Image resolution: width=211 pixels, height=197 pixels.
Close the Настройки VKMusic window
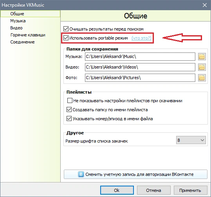pyautogui.click(x=204, y=5)
